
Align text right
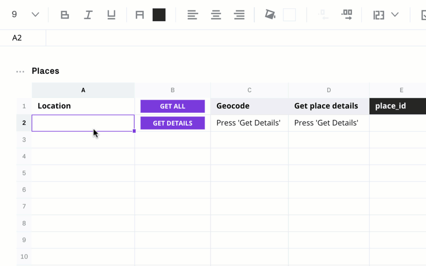[x=239, y=15]
